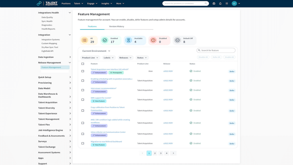
Task: Click the Enable All button
Action: [x=229, y=57]
